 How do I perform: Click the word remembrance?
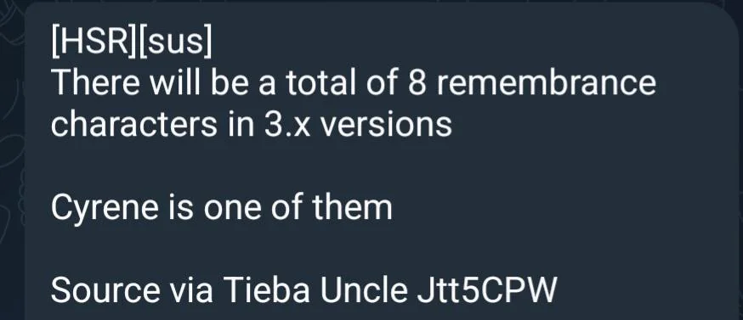point(546,83)
